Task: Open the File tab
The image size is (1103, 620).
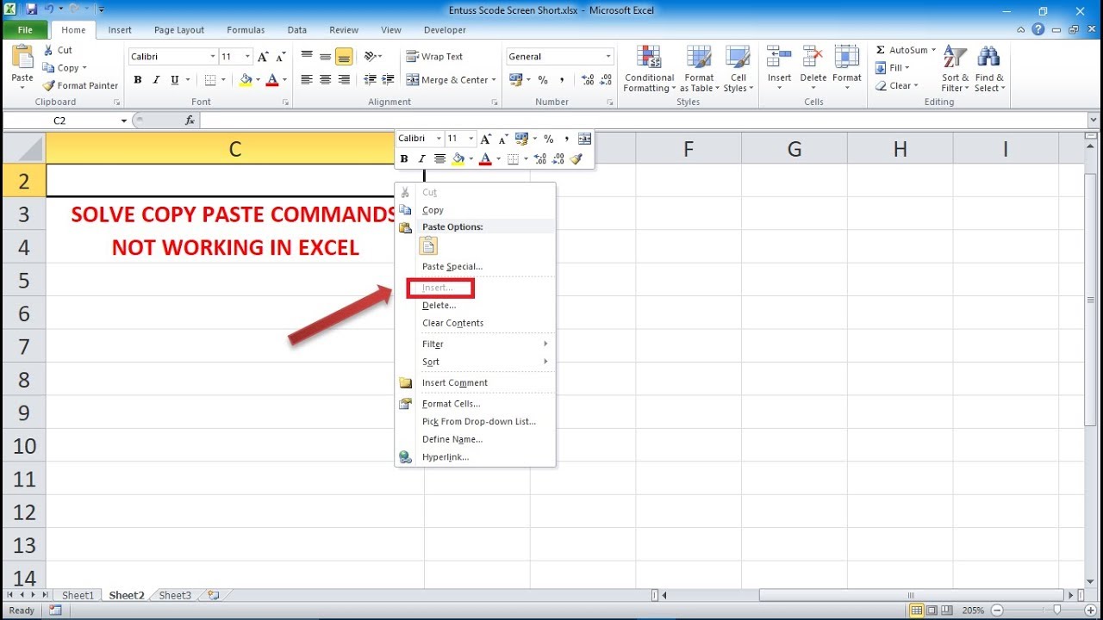Action: point(25,30)
